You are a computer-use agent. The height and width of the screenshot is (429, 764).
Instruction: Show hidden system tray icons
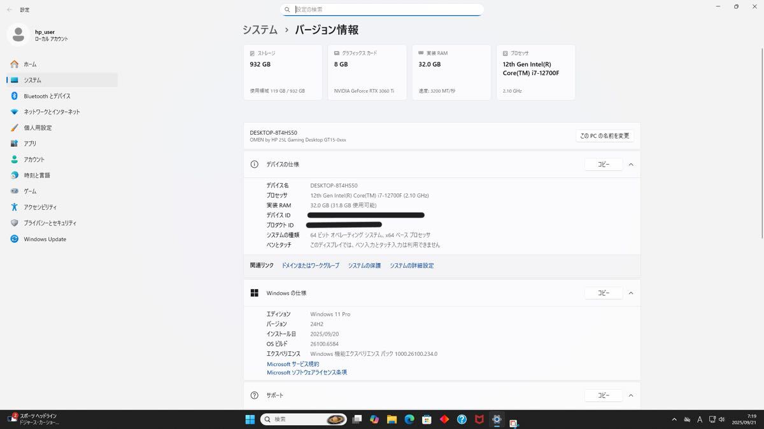674,419
